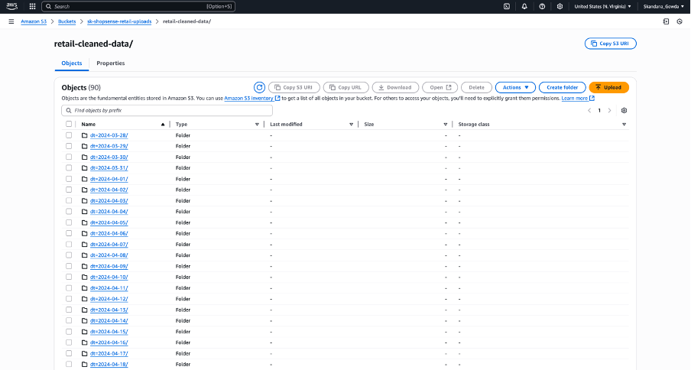Check the box for dt=2024-03-30/
The height and width of the screenshot is (370, 691).
(x=69, y=157)
